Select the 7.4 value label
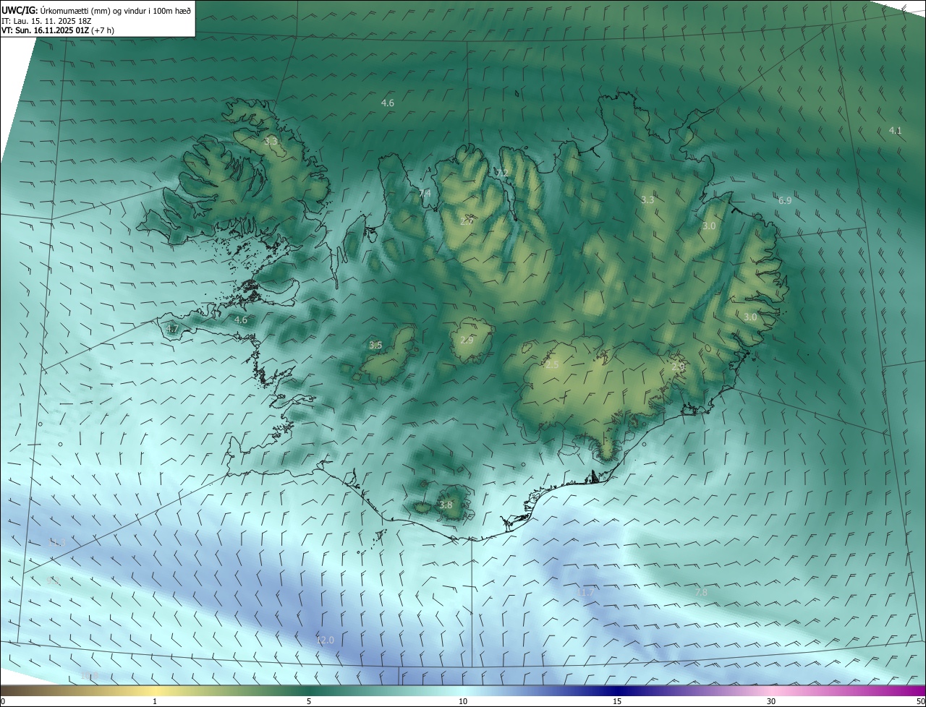The height and width of the screenshot is (707, 926). pos(425,193)
